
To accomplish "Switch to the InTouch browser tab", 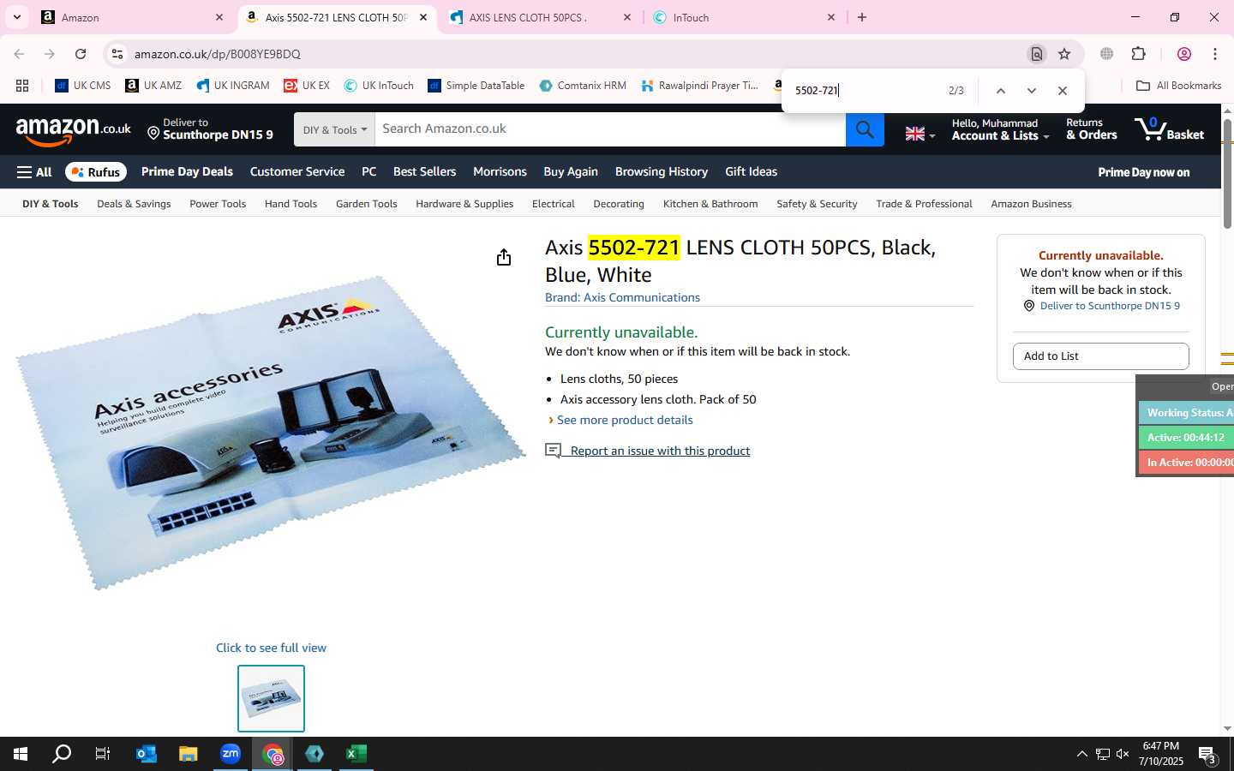I will (744, 17).
